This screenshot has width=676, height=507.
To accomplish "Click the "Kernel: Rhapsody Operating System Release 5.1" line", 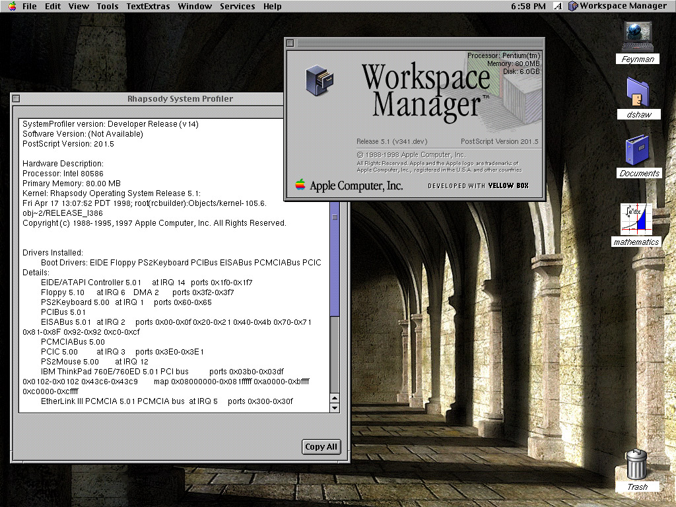I will tap(111, 193).
